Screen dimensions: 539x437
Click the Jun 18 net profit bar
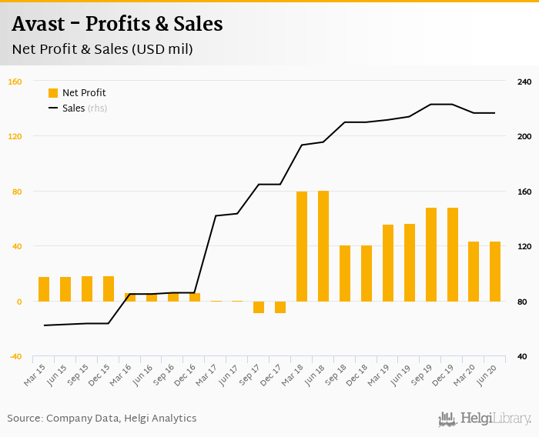323,246
